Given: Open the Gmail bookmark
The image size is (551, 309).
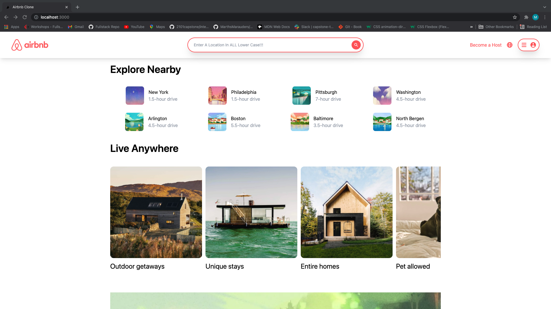Looking at the screenshot, I should pos(75,27).
